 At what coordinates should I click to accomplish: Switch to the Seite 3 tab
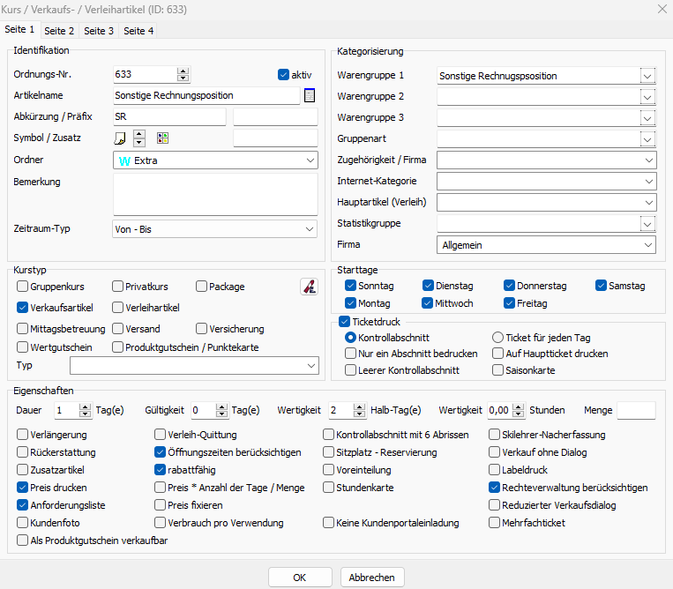coord(99,31)
